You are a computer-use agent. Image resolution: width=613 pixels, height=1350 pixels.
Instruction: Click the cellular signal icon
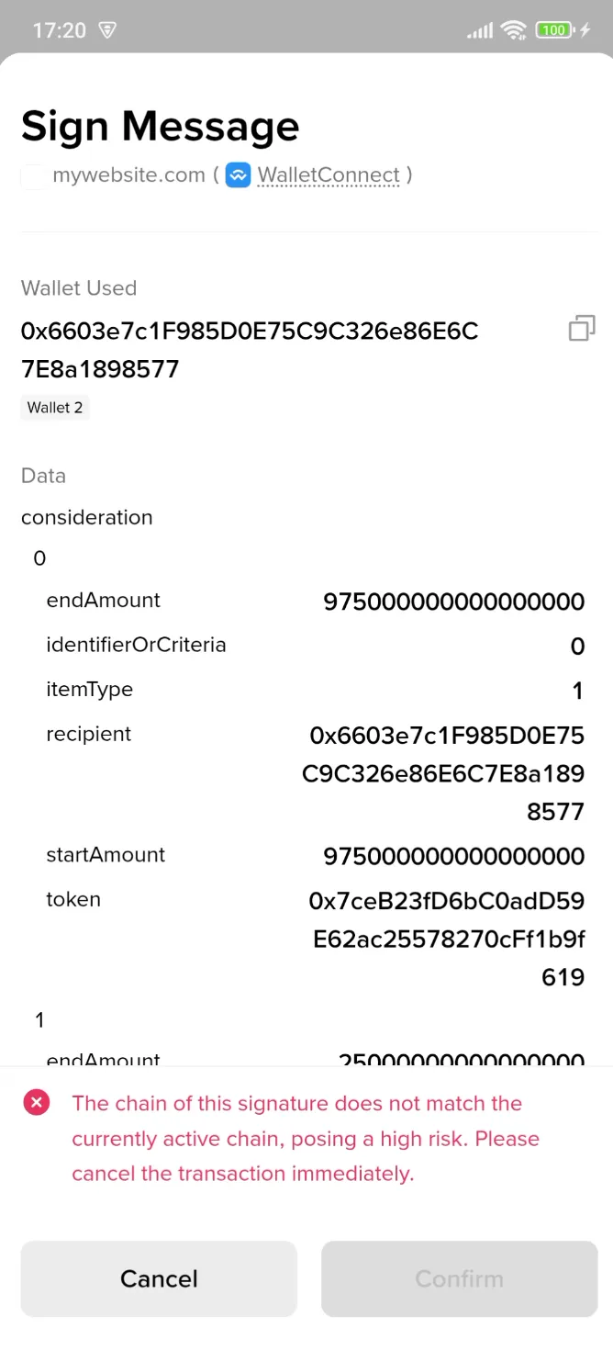pyautogui.click(x=478, y=30)
